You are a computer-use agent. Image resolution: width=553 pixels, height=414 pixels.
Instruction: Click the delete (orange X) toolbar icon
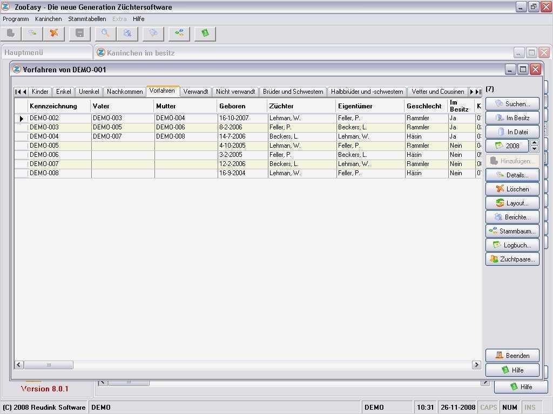click(x=54, y=33)
